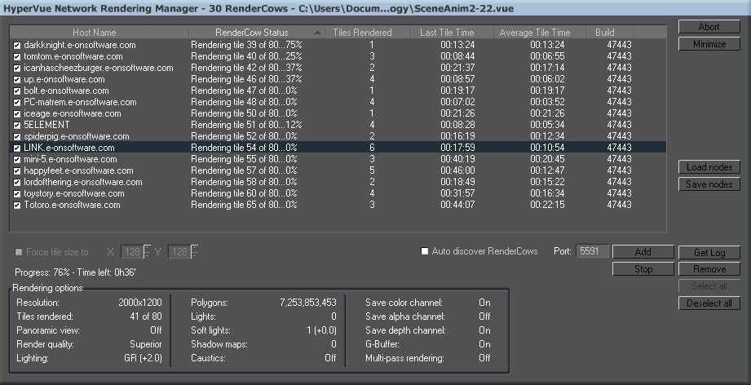
Task: Toggle Force tile size to checkbox
Action: (x=19, y=252)
